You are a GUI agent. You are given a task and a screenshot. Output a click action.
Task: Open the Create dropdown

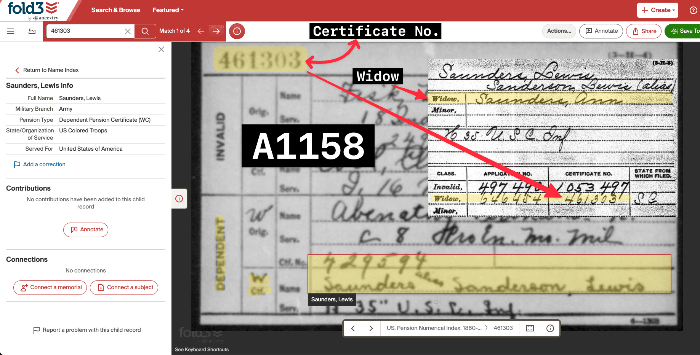click(657, 10)
